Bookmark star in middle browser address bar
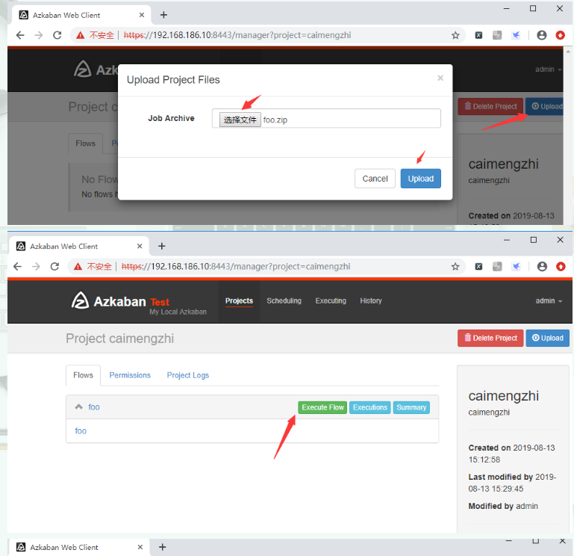 pyautogui.click(x=455, y=267)
